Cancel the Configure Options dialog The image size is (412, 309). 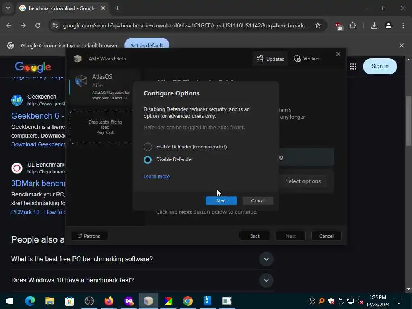(x=257, y=201)
